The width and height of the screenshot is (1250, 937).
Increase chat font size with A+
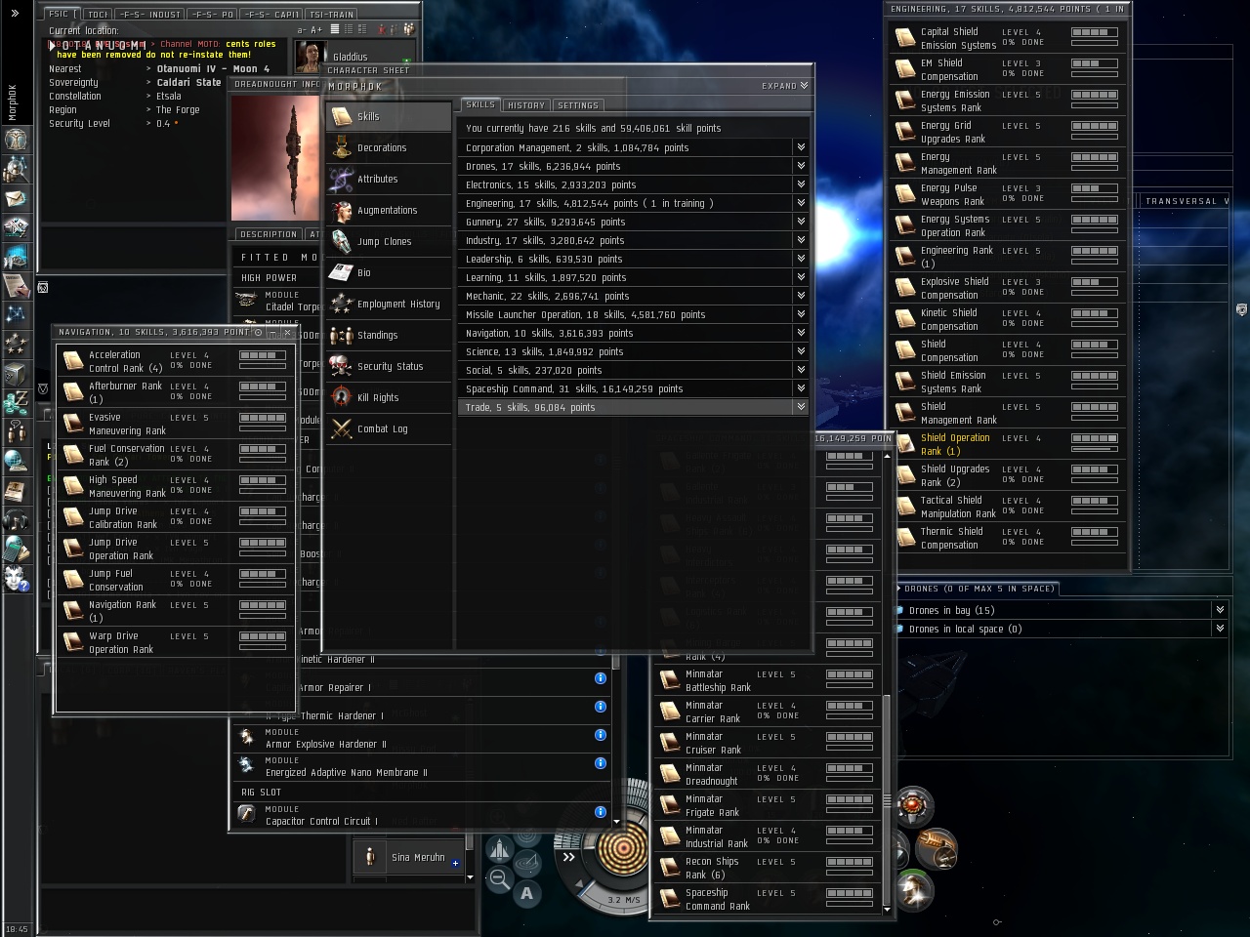pyautogui.click(x=316, y=30)
